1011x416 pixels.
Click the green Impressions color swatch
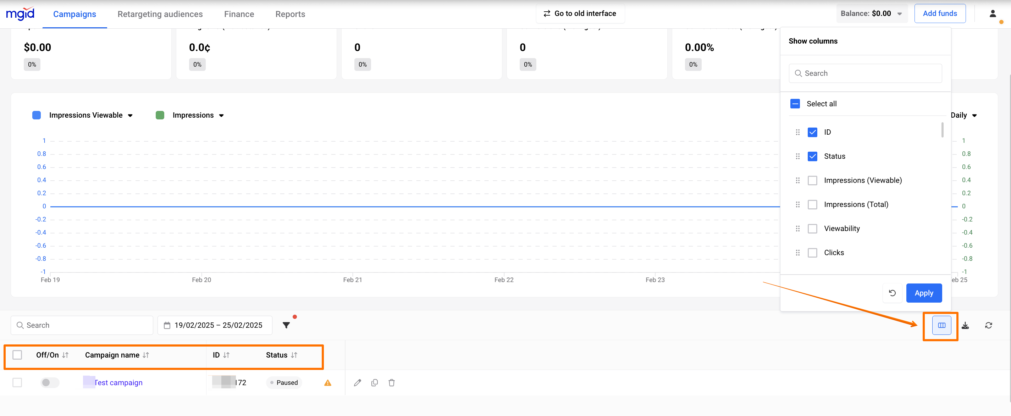160,115
